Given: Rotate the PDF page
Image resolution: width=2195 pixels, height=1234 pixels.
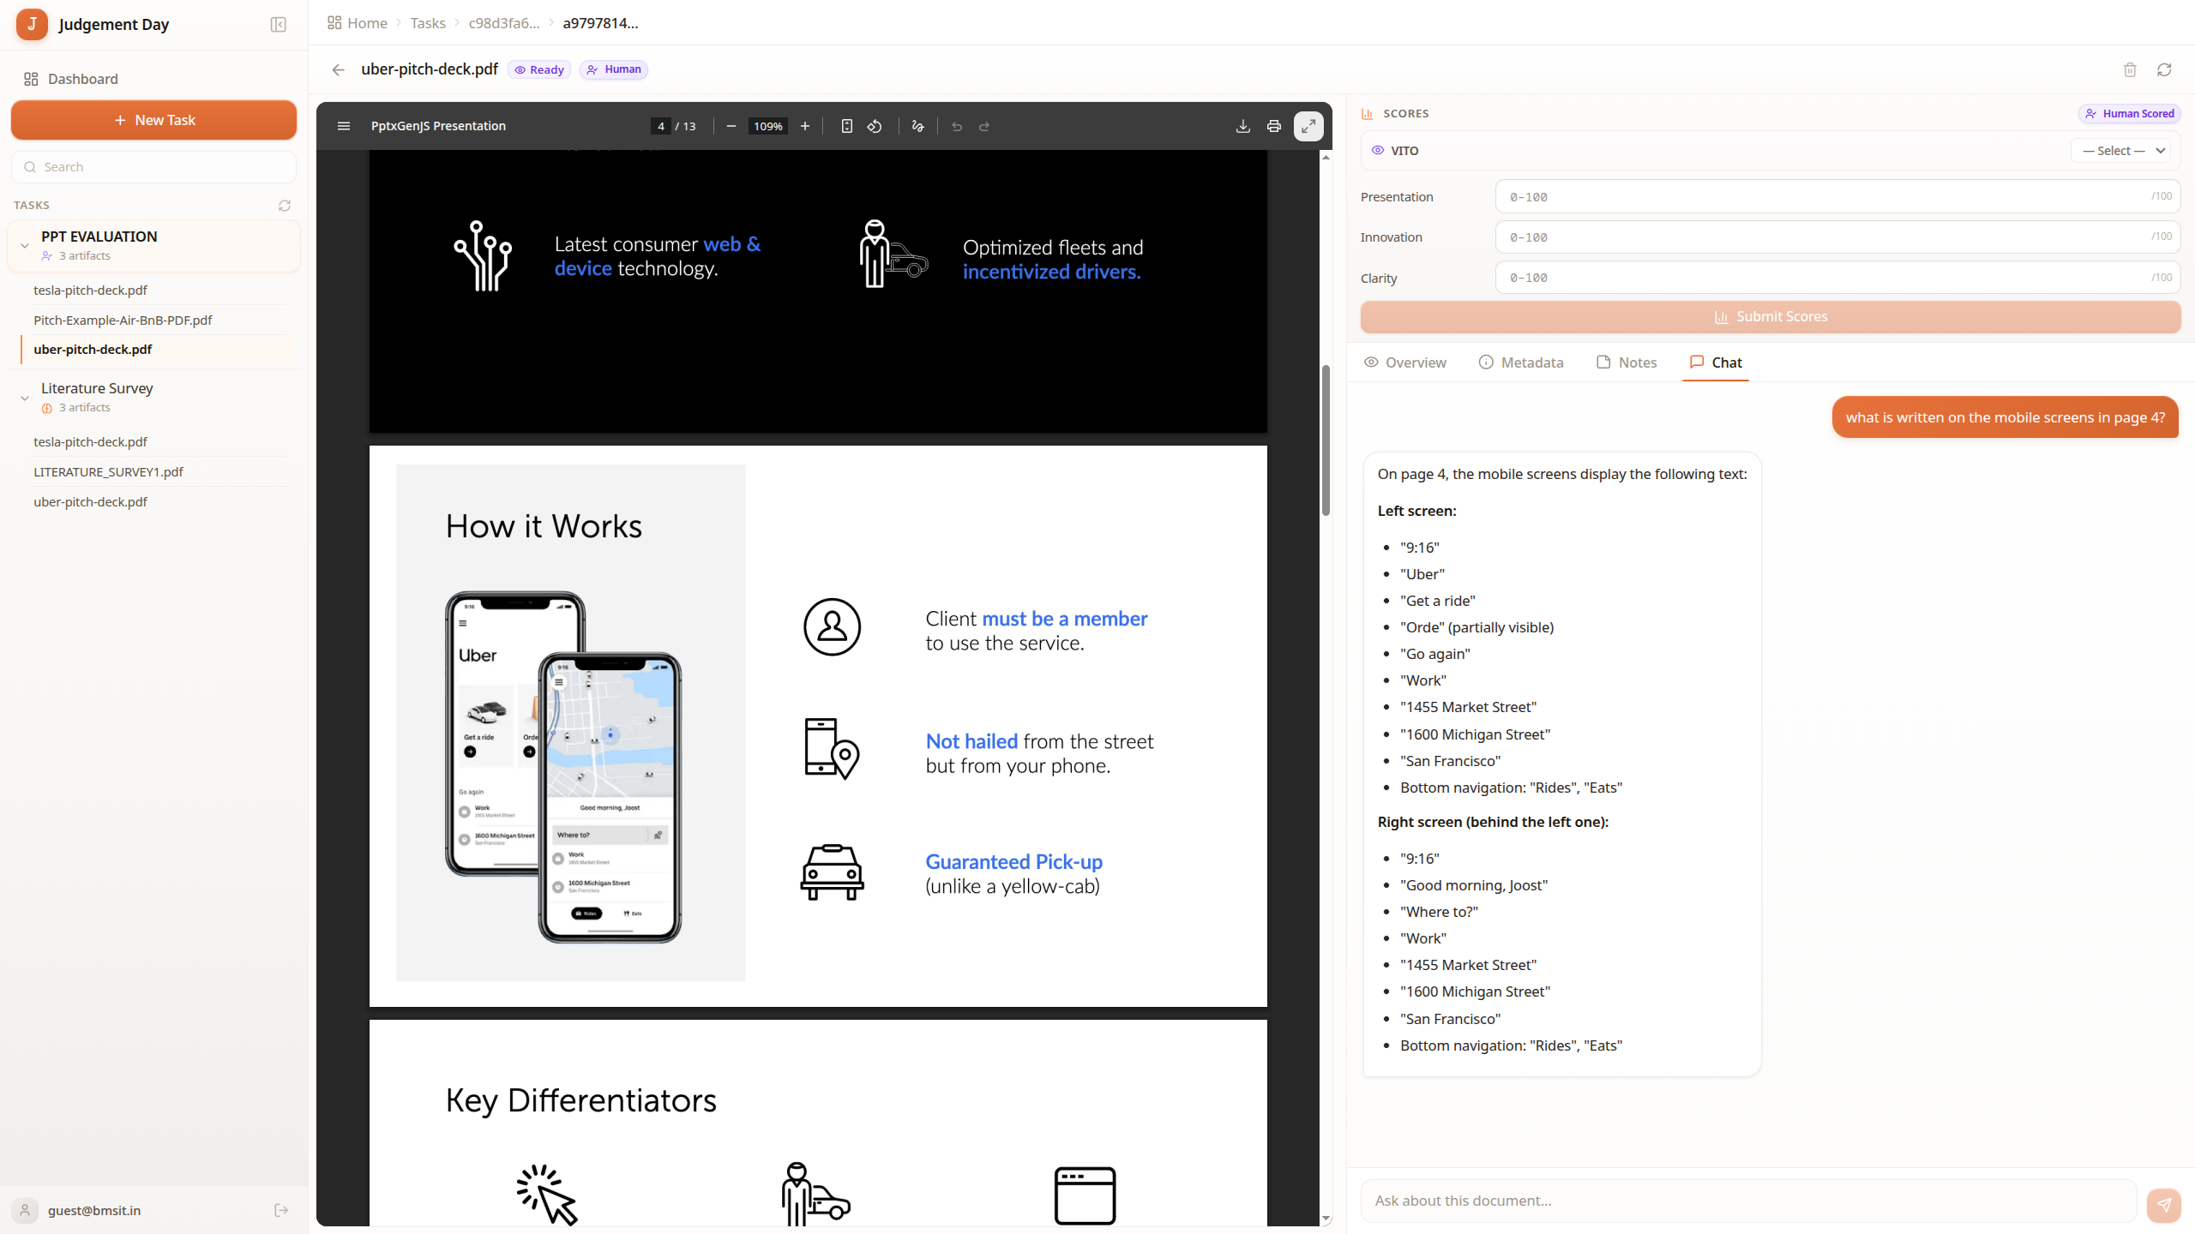Looking at the screenshot, I should pos(874,126).
